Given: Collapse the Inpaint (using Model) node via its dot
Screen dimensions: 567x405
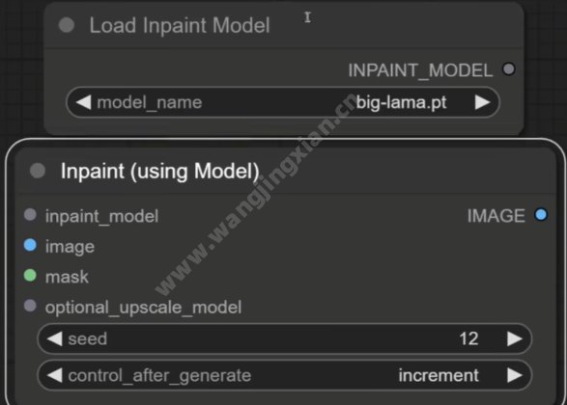Looking at the screenshot, I should click(38, 171).
